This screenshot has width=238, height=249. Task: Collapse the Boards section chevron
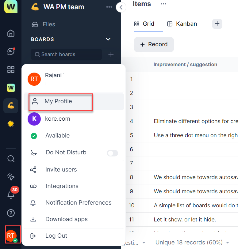point(108,39)
